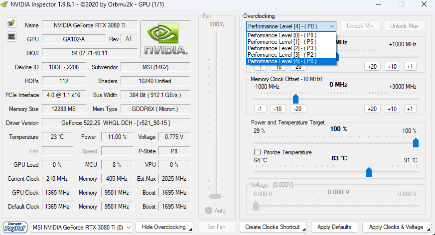Click the Name field showing NVIDIA GeForce RTX 3080 Ti

90,25
